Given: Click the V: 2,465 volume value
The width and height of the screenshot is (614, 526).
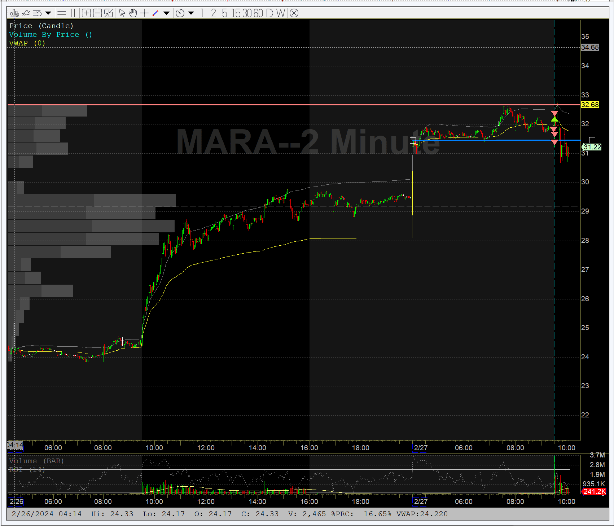Looking at the screenshot, I should 307,514.
